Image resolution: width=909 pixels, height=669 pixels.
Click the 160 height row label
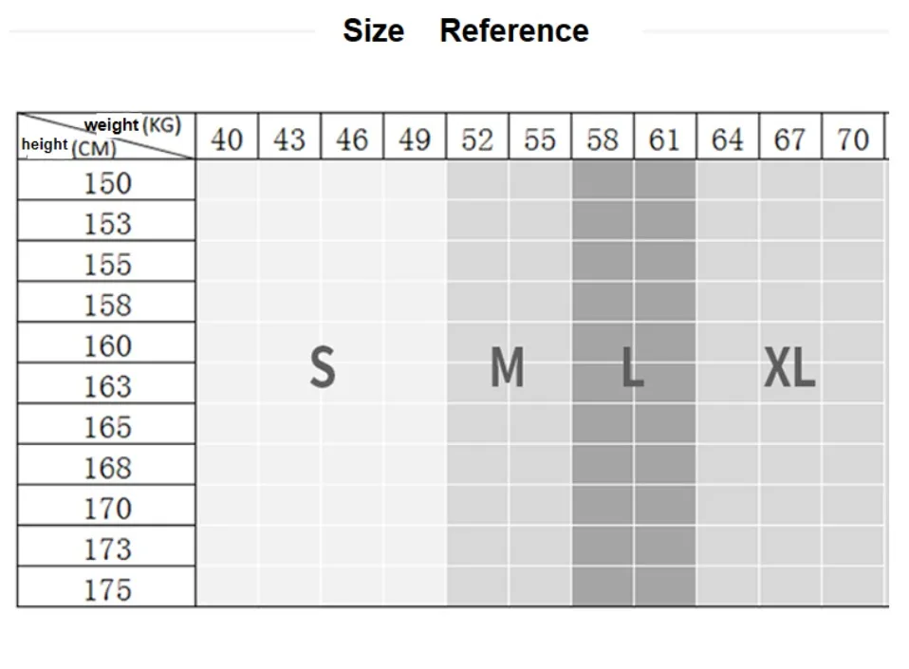106,345
